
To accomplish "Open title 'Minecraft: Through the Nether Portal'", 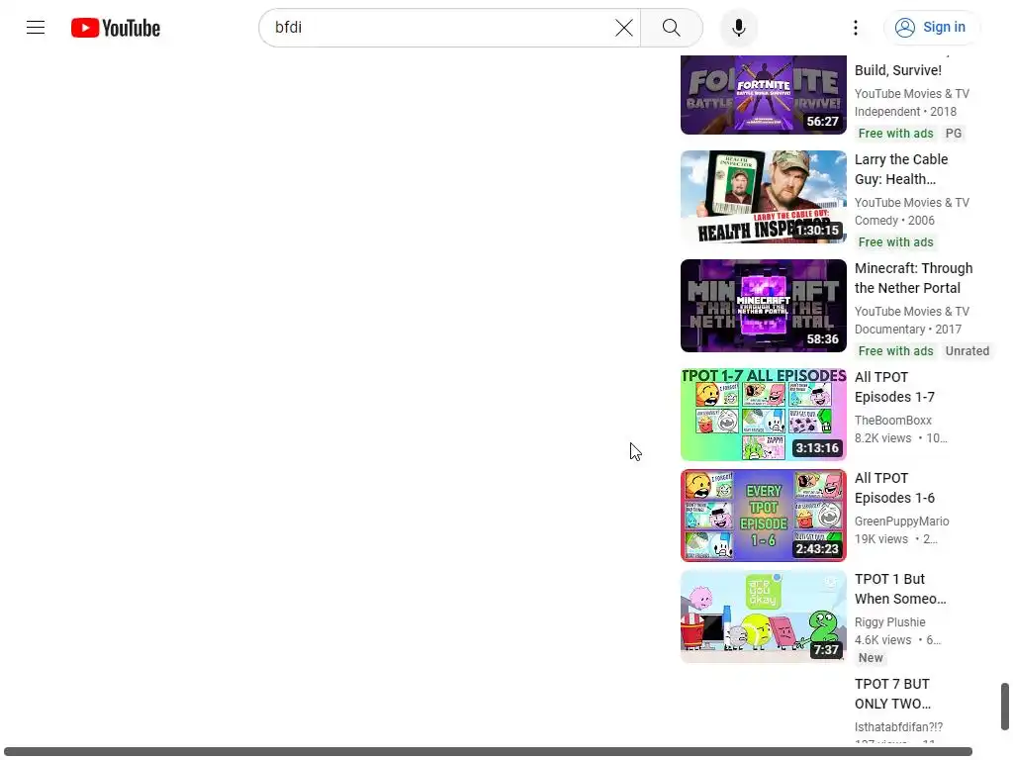I will (913, 278).
